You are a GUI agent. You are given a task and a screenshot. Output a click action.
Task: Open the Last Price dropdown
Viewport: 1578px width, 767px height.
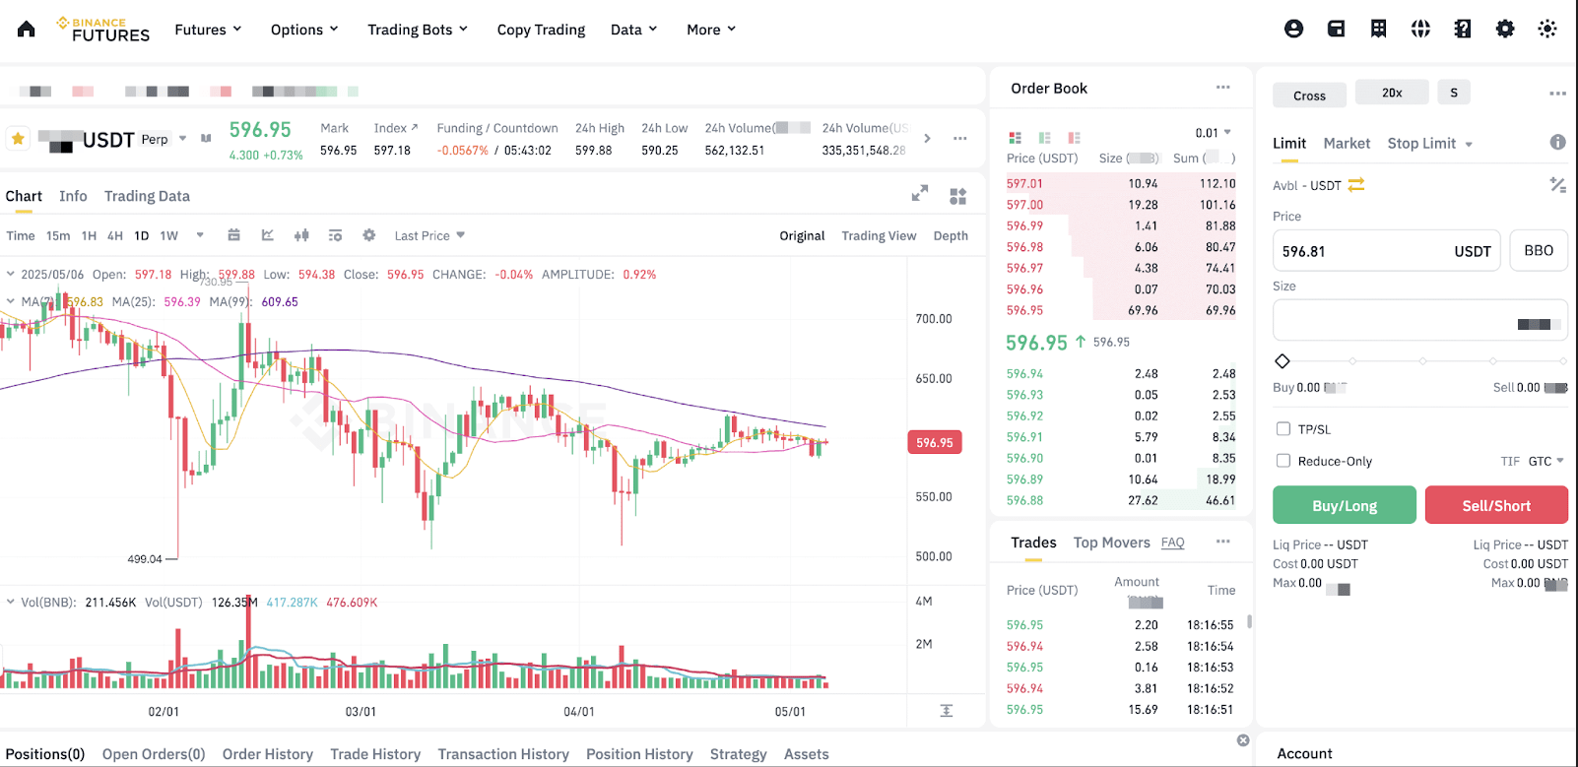tap(429, 235)
